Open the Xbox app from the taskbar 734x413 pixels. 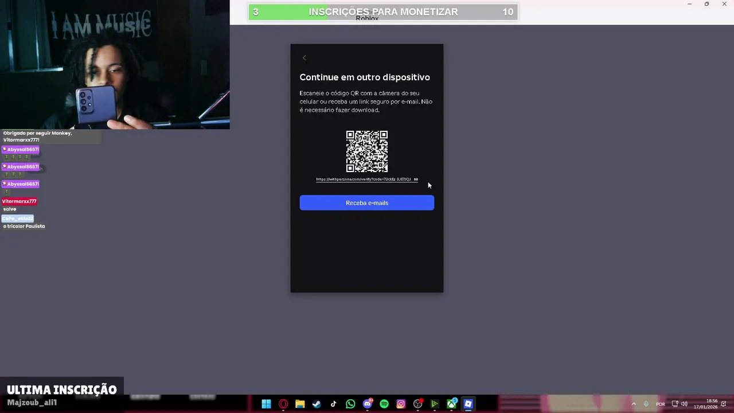pyautogui.click(x=452, y=404)
